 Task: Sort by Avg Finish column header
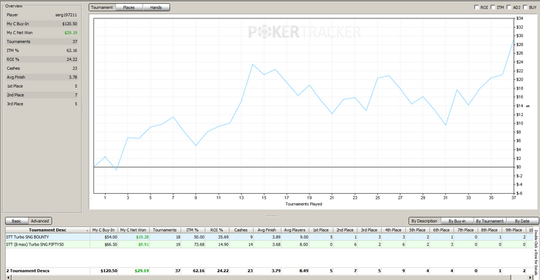pos(267,230)
